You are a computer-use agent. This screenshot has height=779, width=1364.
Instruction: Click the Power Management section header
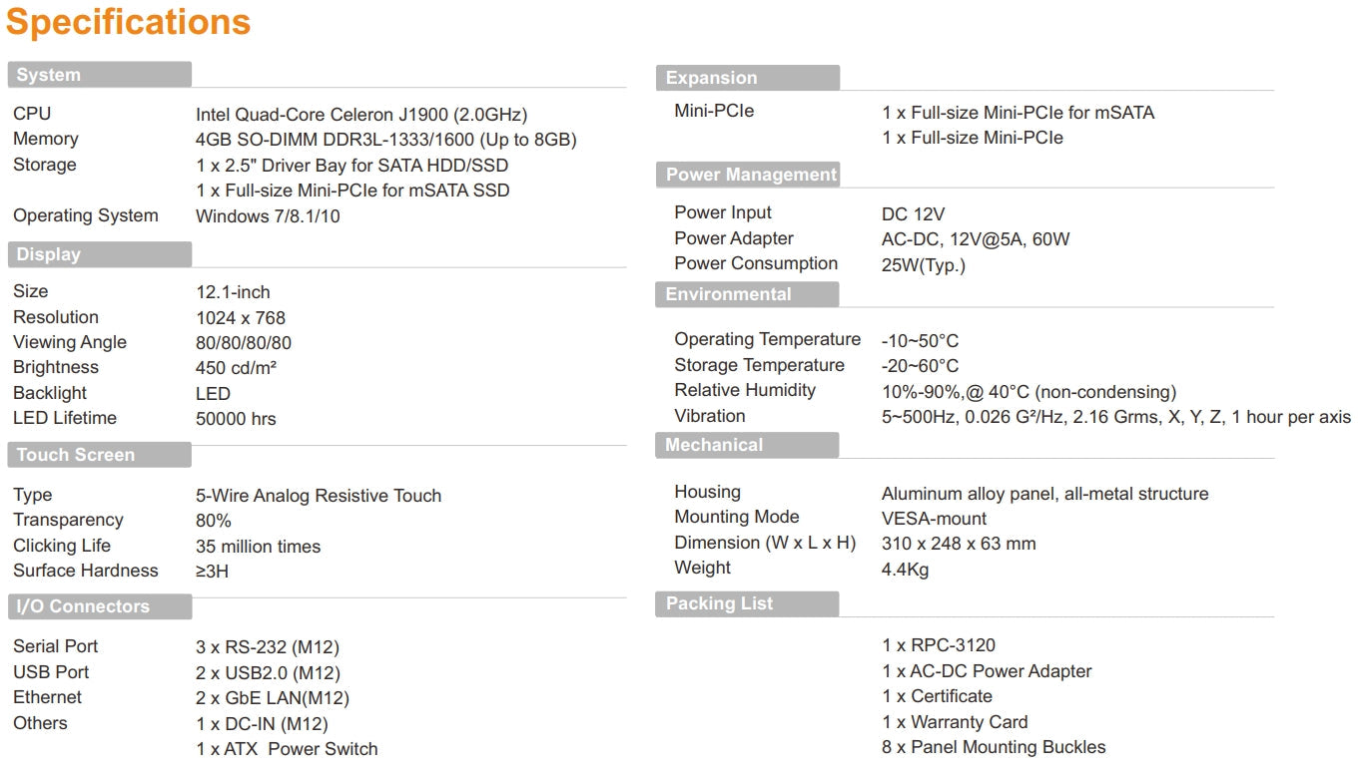pyautogui.click(x=751, y=175)
